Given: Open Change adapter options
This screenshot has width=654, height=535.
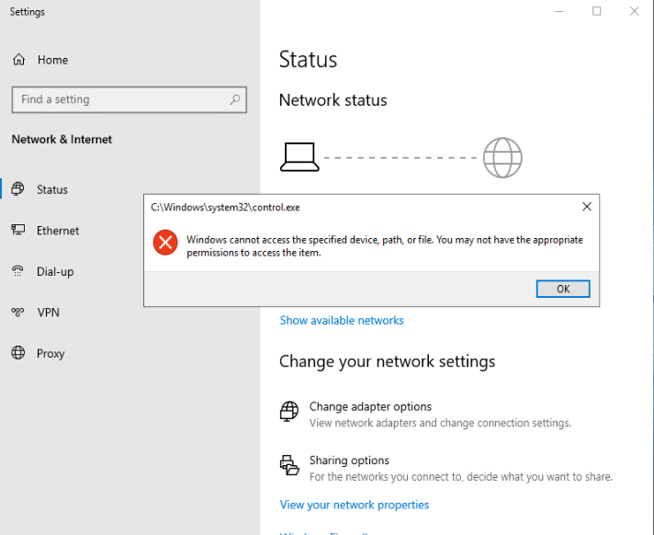Looking at the screenshot, I should tap(370, 406).
